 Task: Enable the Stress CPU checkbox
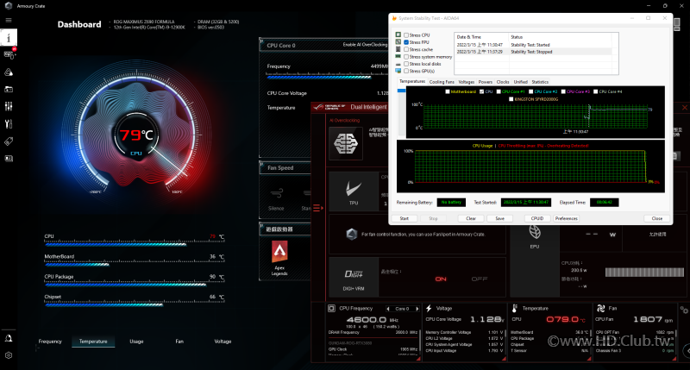(x=406, y=35)
